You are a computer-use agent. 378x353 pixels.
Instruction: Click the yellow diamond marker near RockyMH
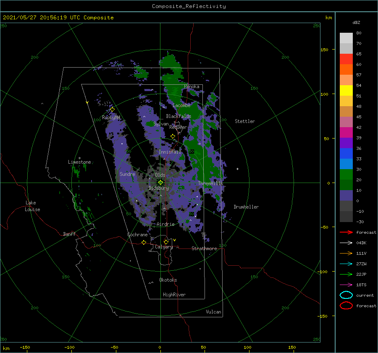click(112, 110)
